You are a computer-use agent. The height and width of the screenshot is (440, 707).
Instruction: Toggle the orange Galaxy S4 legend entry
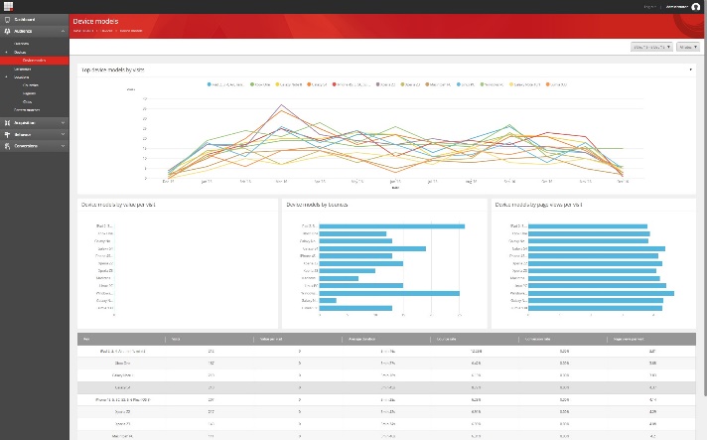pyautogui.click(x=317, y=84)
